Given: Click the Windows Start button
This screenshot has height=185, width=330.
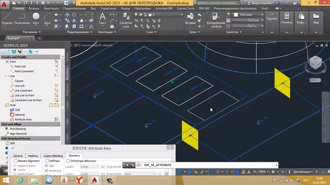Looking at the screenshot, I should click(x=6, y=180).
